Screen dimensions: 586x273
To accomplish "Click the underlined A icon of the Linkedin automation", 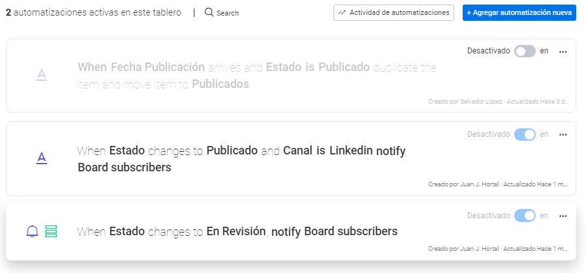I will click(x=42, y=157).
